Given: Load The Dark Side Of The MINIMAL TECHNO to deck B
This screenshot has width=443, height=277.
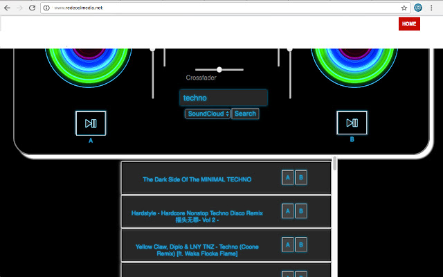Looking at the screenshot, I should pos(301,177).
